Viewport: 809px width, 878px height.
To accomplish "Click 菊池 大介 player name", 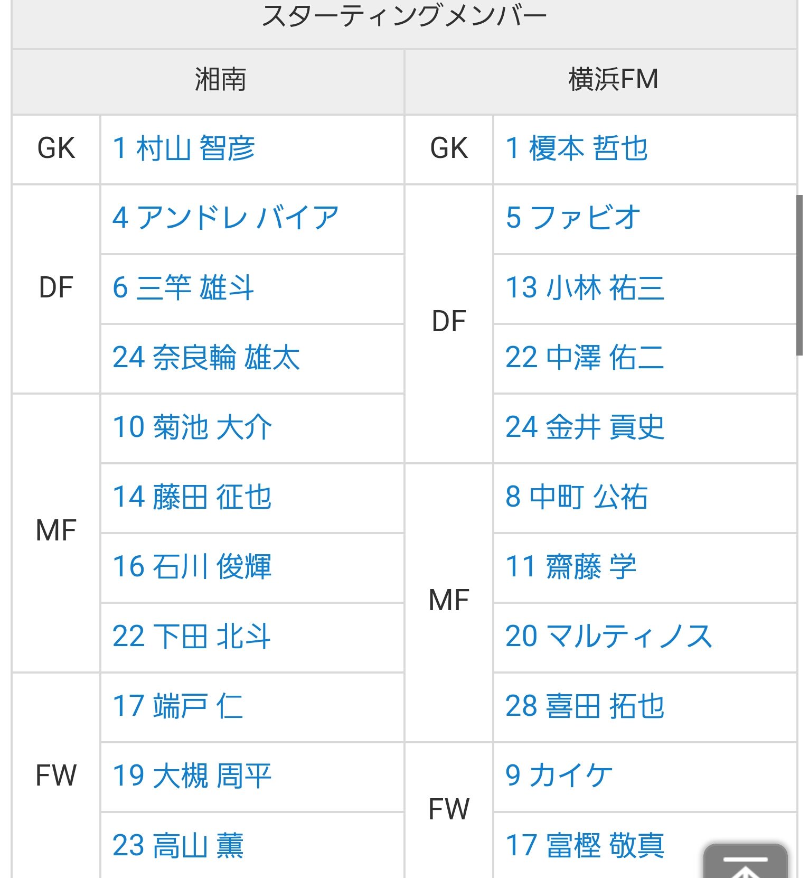I will click(x=192, y=427).
